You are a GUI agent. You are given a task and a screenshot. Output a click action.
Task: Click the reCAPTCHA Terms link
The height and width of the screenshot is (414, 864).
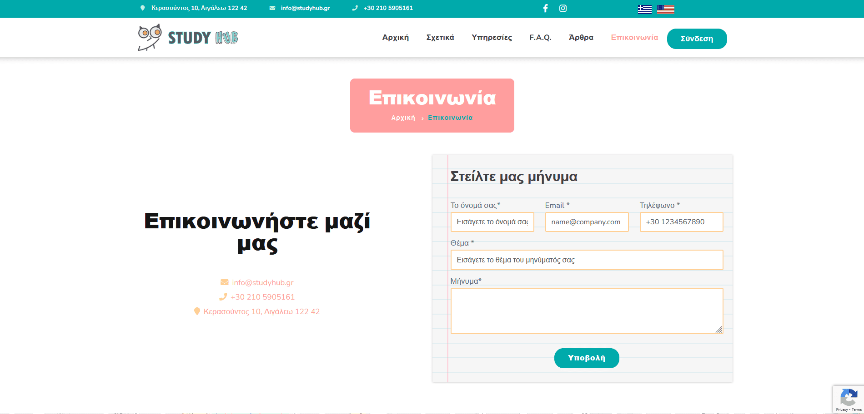click(857, 409)
